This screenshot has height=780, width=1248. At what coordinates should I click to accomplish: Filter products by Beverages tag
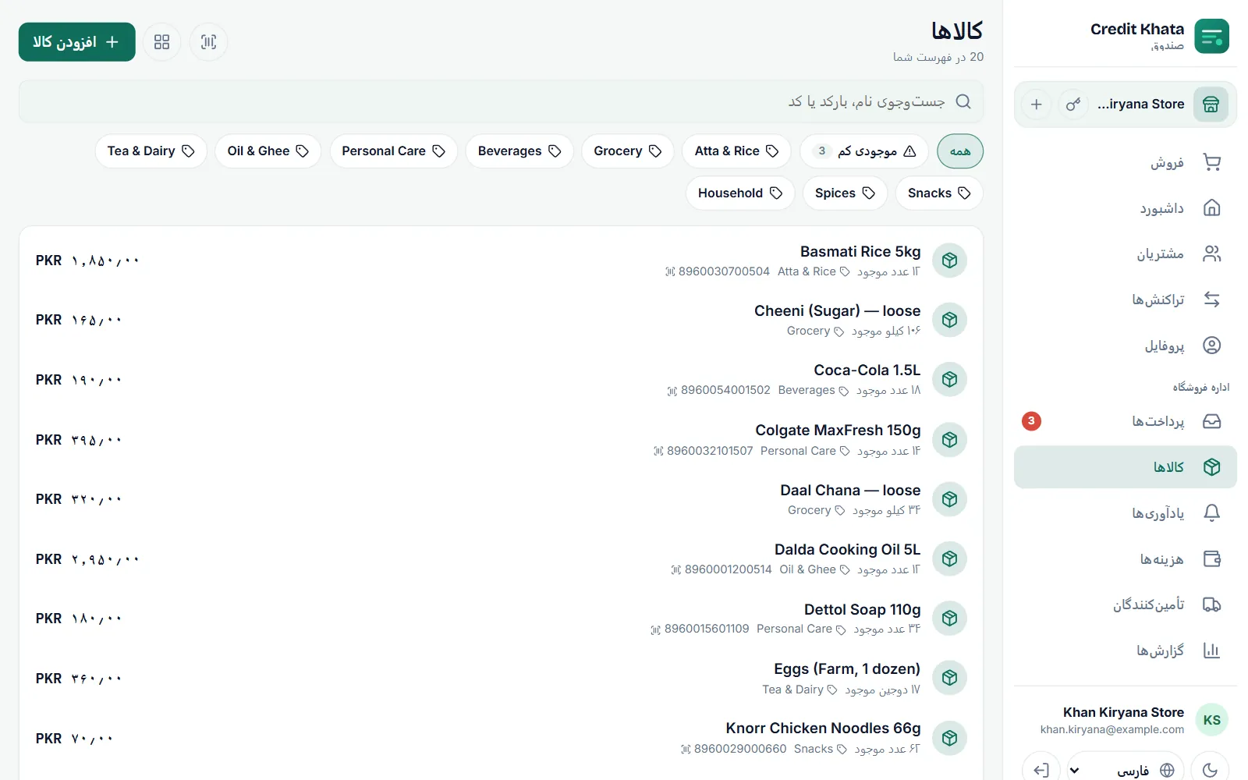pyautogui.click(x=519, y=151)
